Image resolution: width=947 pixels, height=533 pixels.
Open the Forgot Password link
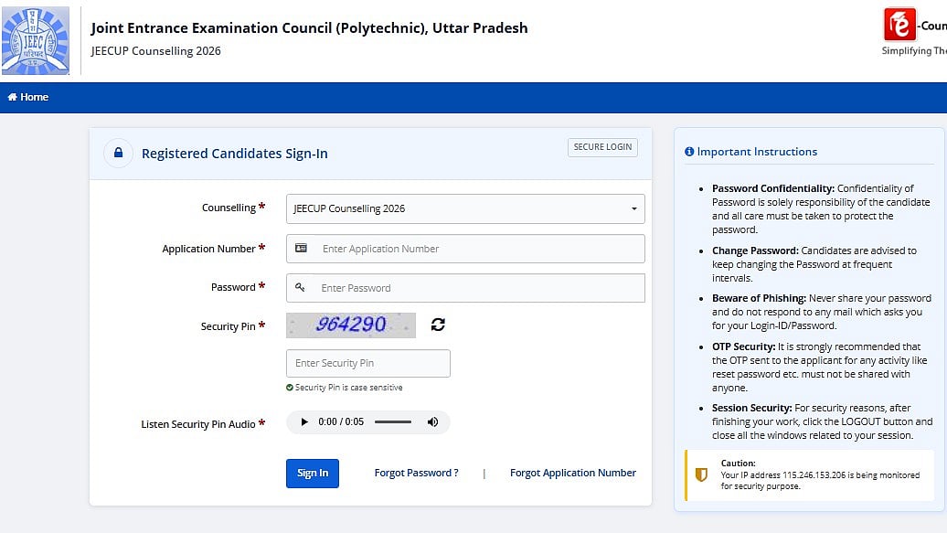click(x=416, y=473)
